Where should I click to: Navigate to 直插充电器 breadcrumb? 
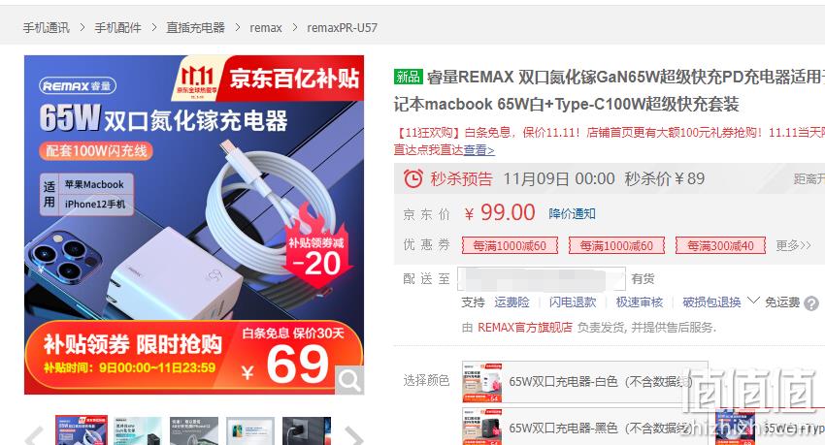click(x=195, y=28)
